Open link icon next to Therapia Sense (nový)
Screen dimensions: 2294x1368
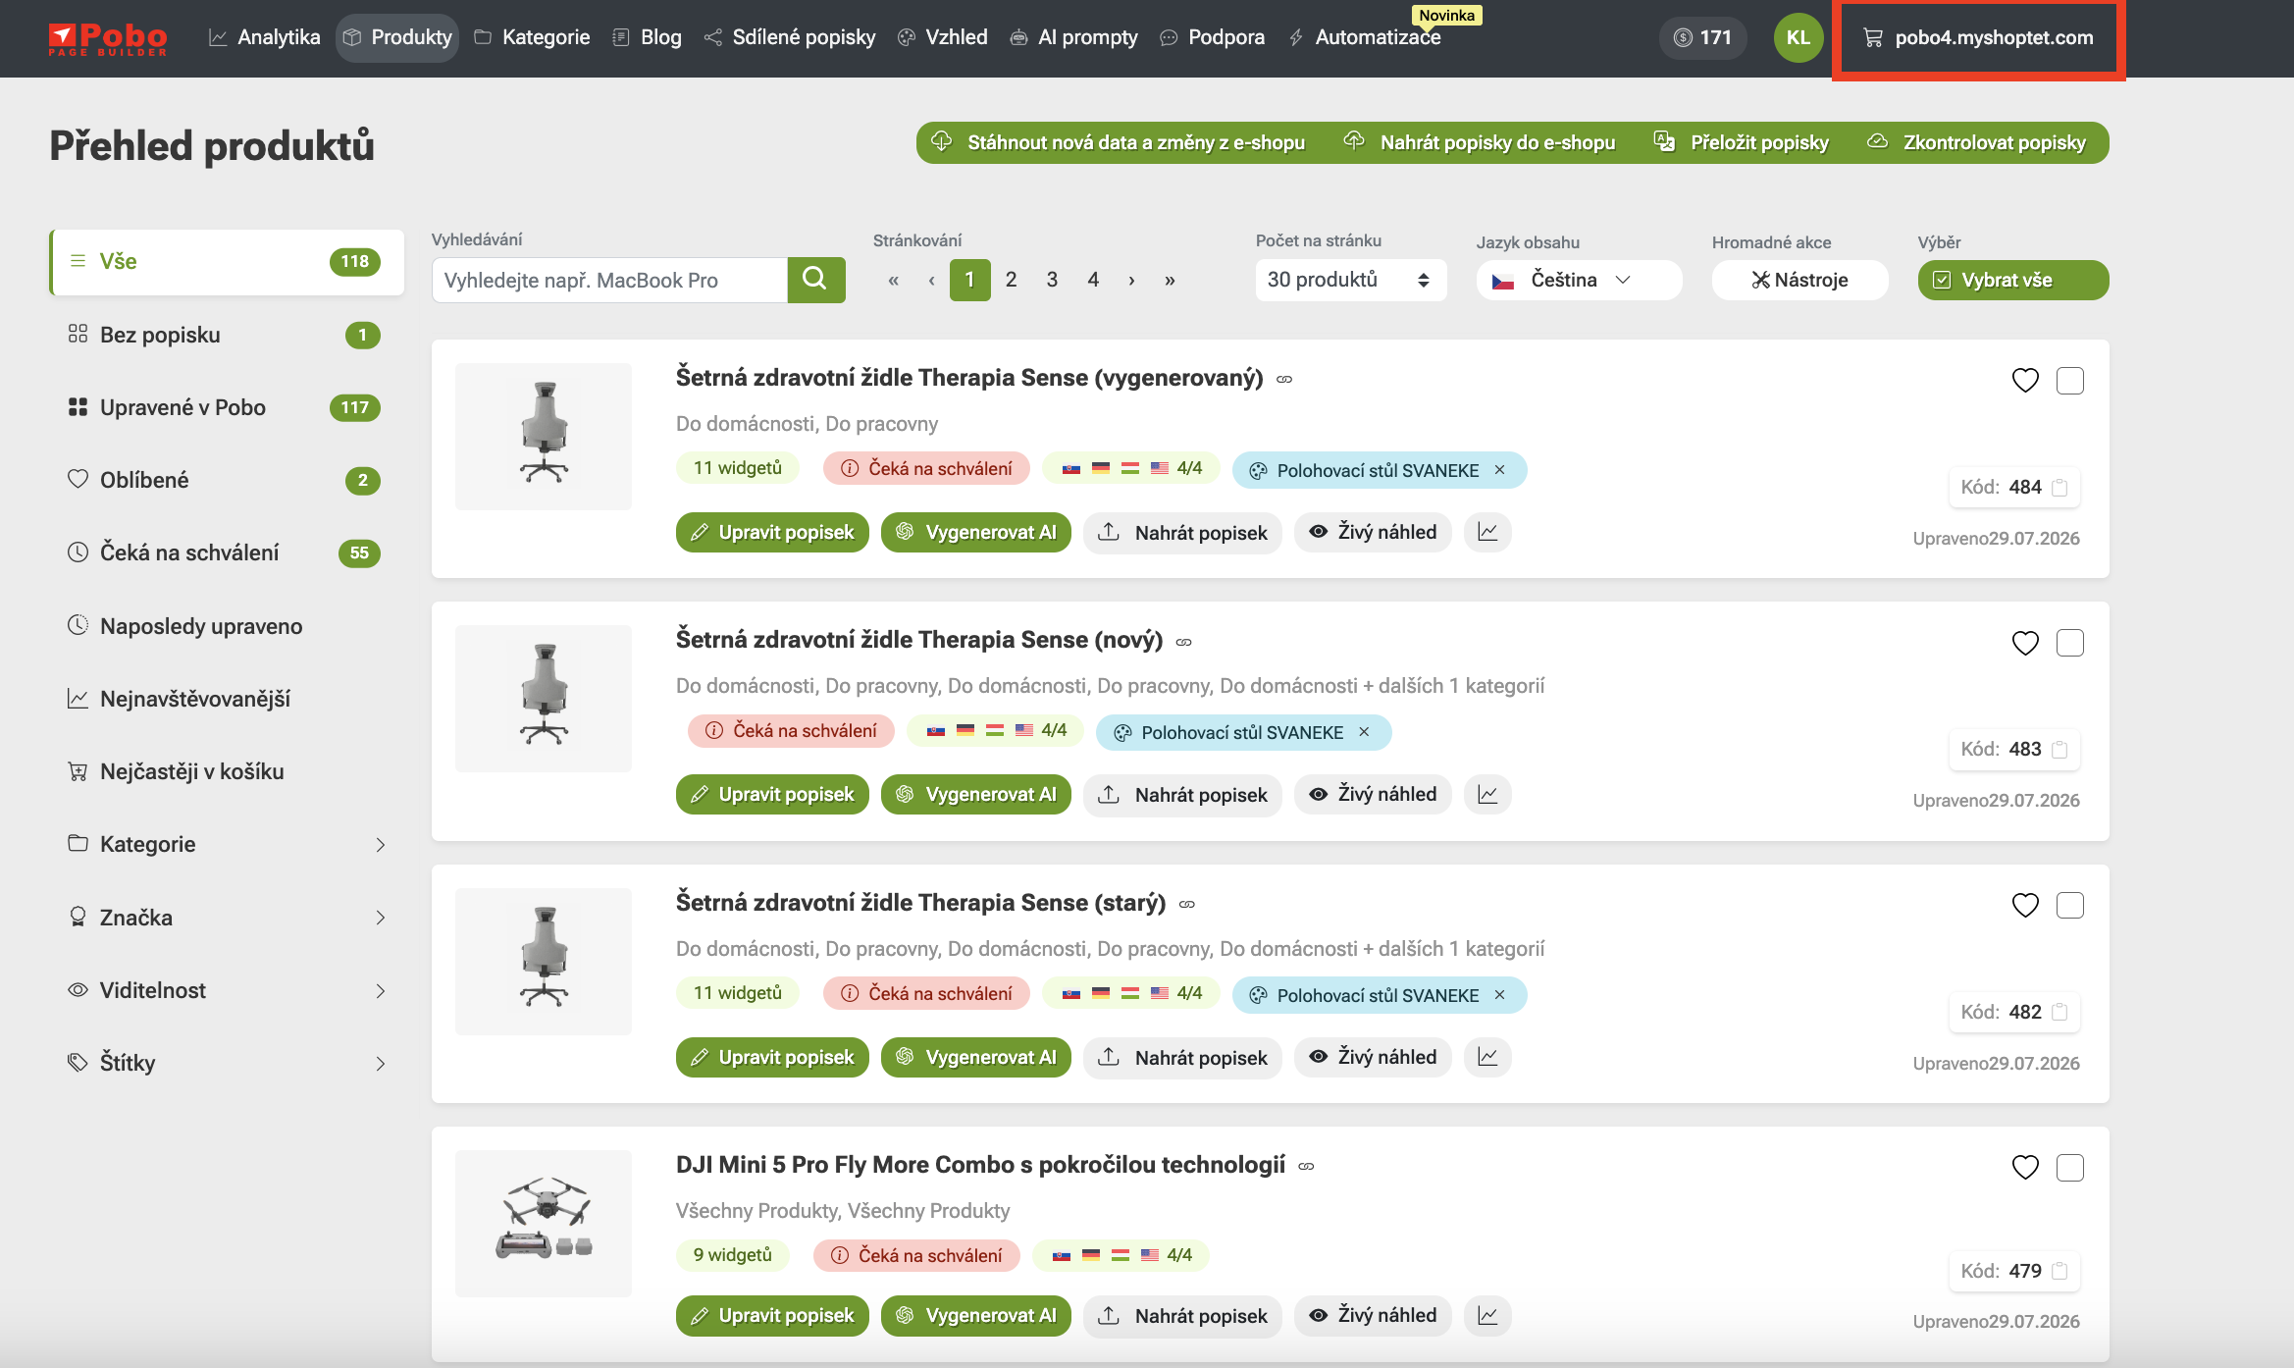pyautogui.click(x=1184, y=642)
